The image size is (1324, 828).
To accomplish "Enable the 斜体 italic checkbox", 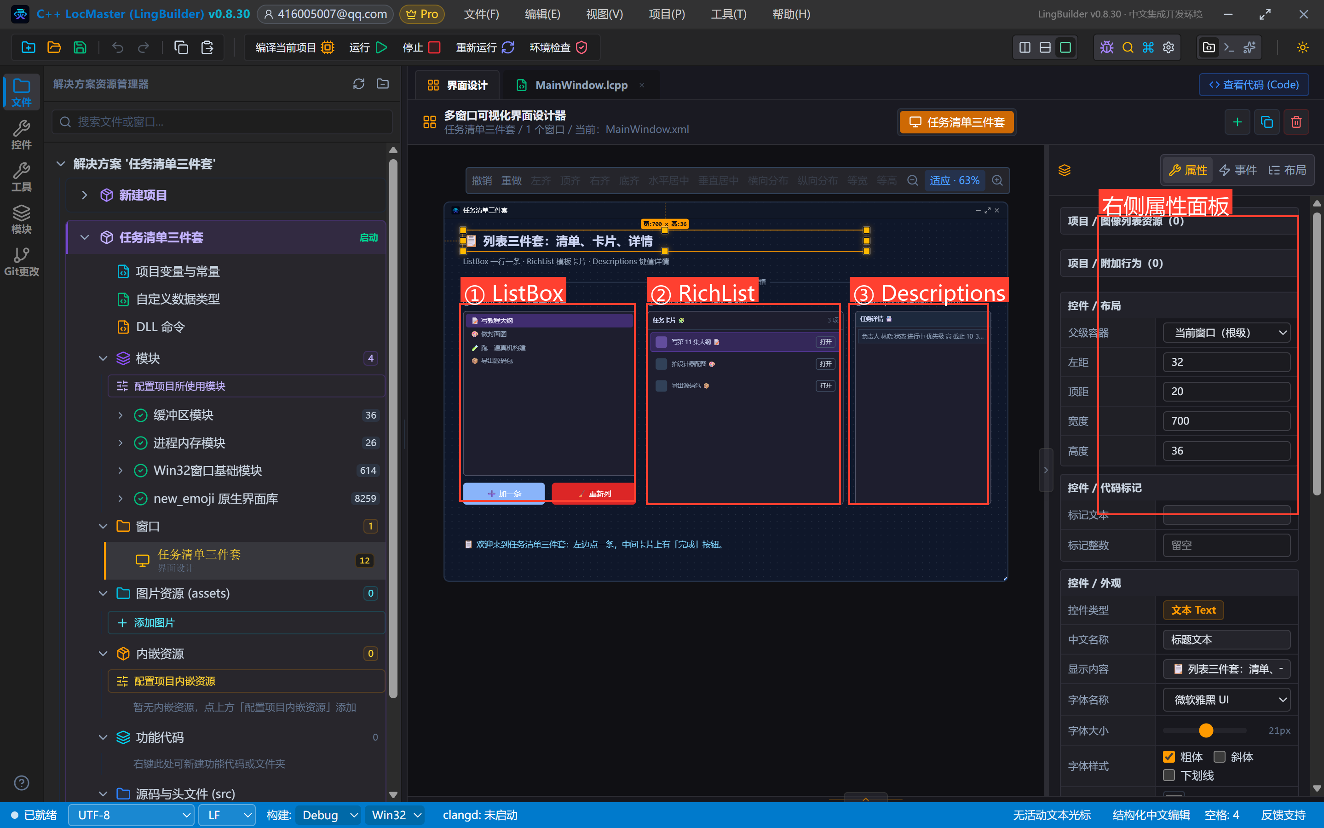I will click(1219, 757).
